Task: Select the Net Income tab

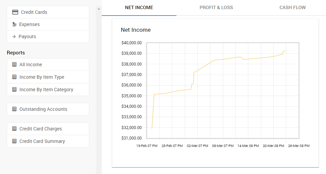Action: (x=139, y=7)
